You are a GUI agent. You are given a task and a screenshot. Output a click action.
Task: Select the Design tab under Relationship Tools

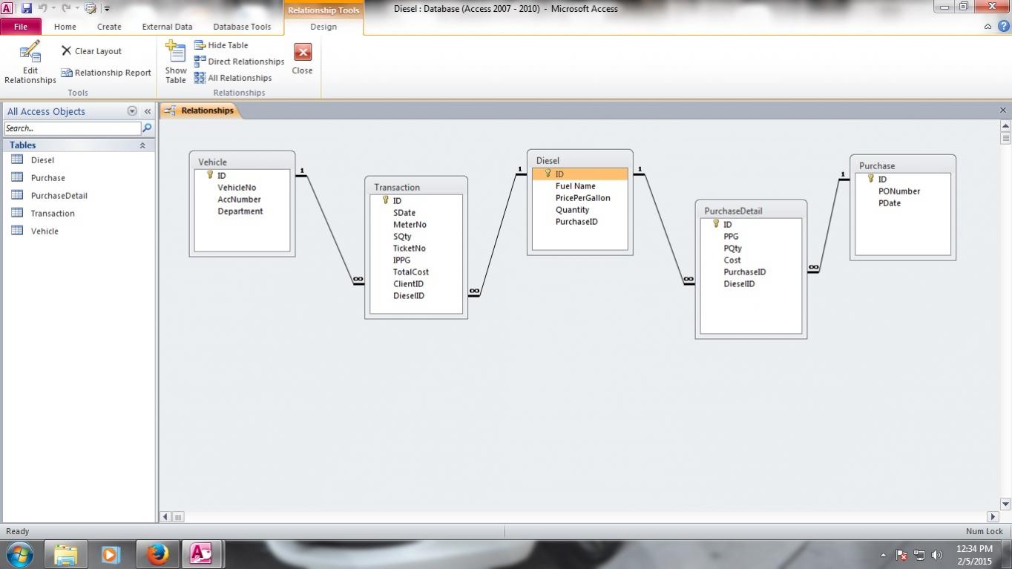[323, 27]
